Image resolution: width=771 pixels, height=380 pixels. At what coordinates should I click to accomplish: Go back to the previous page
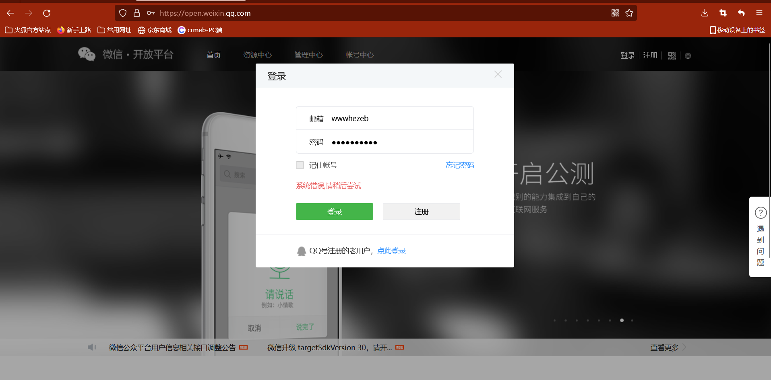[x=10, y=13]
